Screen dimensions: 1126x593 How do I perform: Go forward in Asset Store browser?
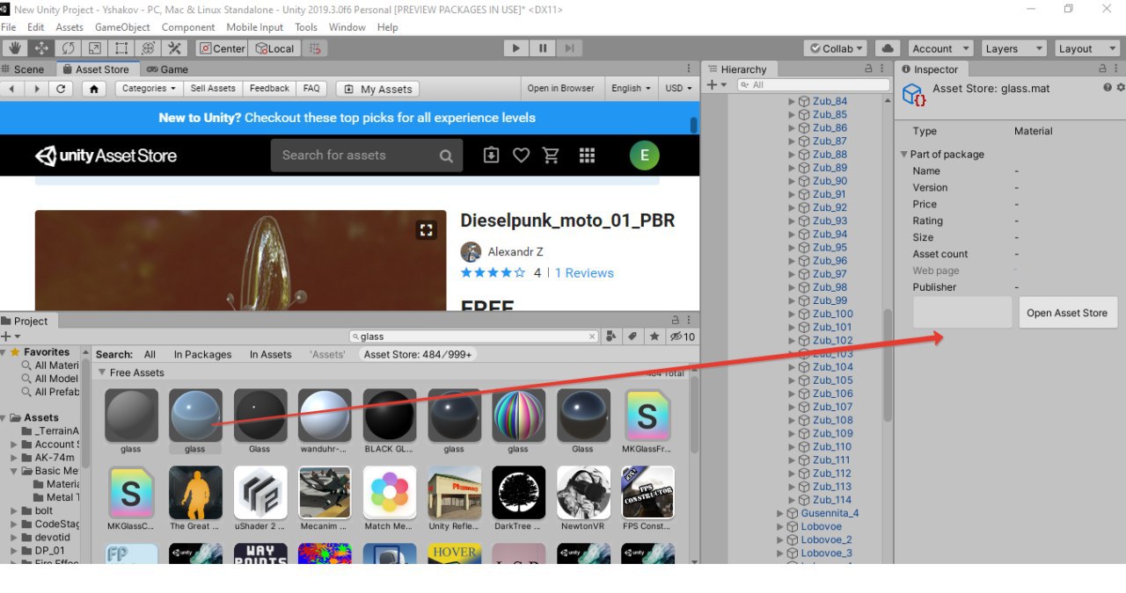pyautogui.click(x=36, y=89)
